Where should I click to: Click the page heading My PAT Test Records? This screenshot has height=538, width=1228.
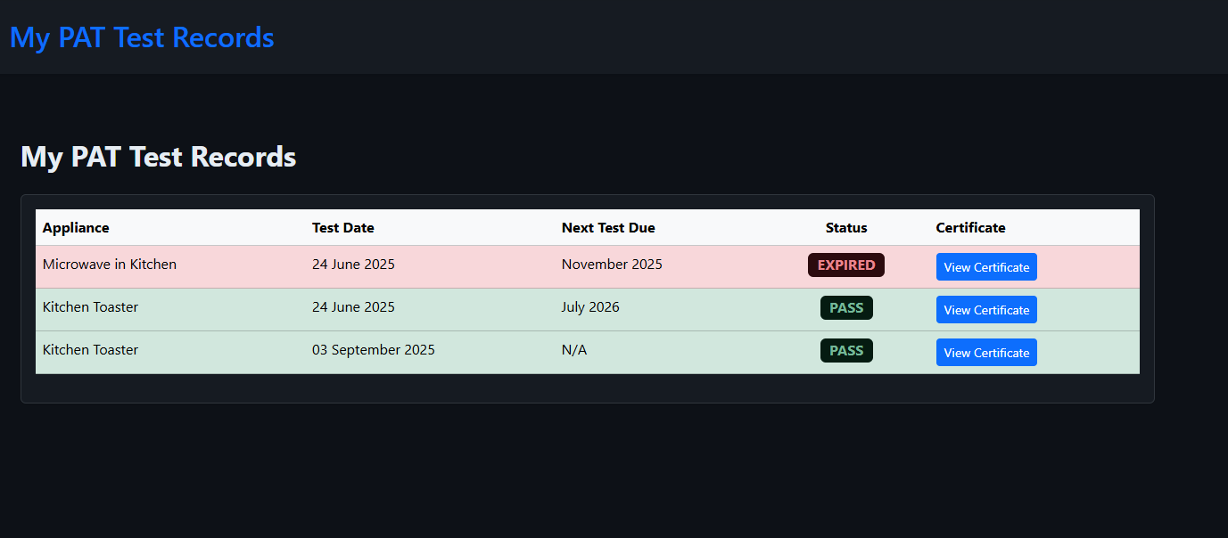[158, 157]
